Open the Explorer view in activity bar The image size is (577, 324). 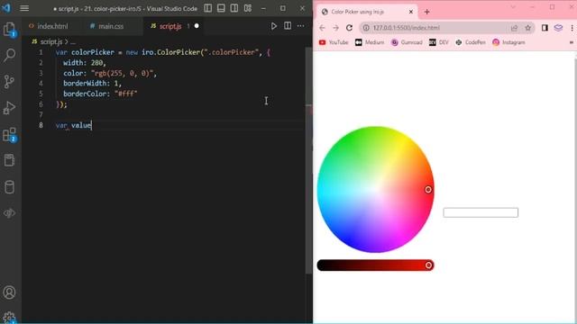(x=9, y=29)
